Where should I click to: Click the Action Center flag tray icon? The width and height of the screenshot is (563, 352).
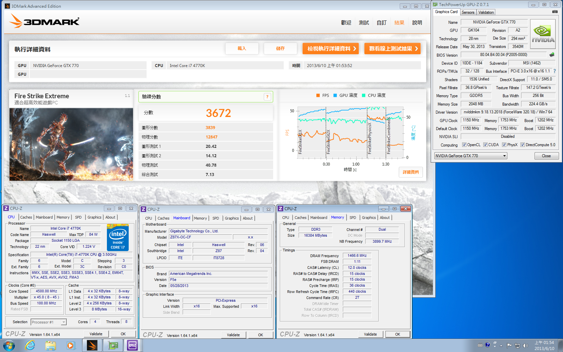[x=509, y=345]
